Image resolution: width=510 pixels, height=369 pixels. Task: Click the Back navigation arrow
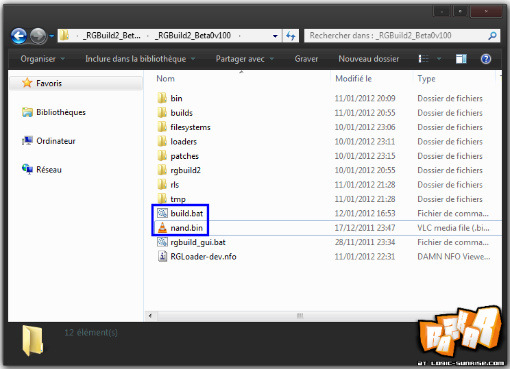pyautogui.click(x=19, y=36)
